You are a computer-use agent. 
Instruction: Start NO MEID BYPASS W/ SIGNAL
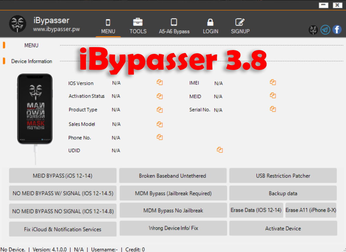coord(63,193)
